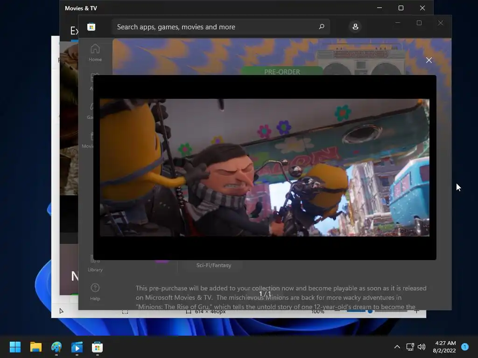478x358 pixels.
Task: Maximize the Movies & TV window
Action: pos(401,8)
